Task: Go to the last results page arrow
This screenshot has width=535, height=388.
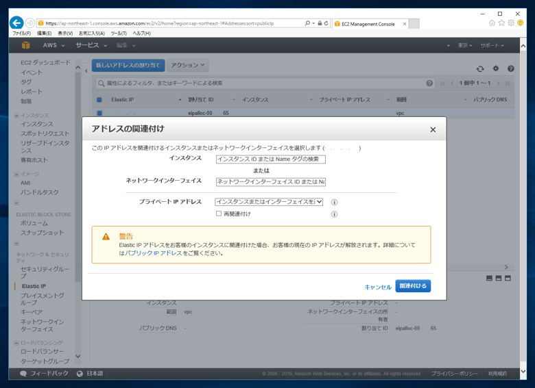Action: click(x=507, y=83)
